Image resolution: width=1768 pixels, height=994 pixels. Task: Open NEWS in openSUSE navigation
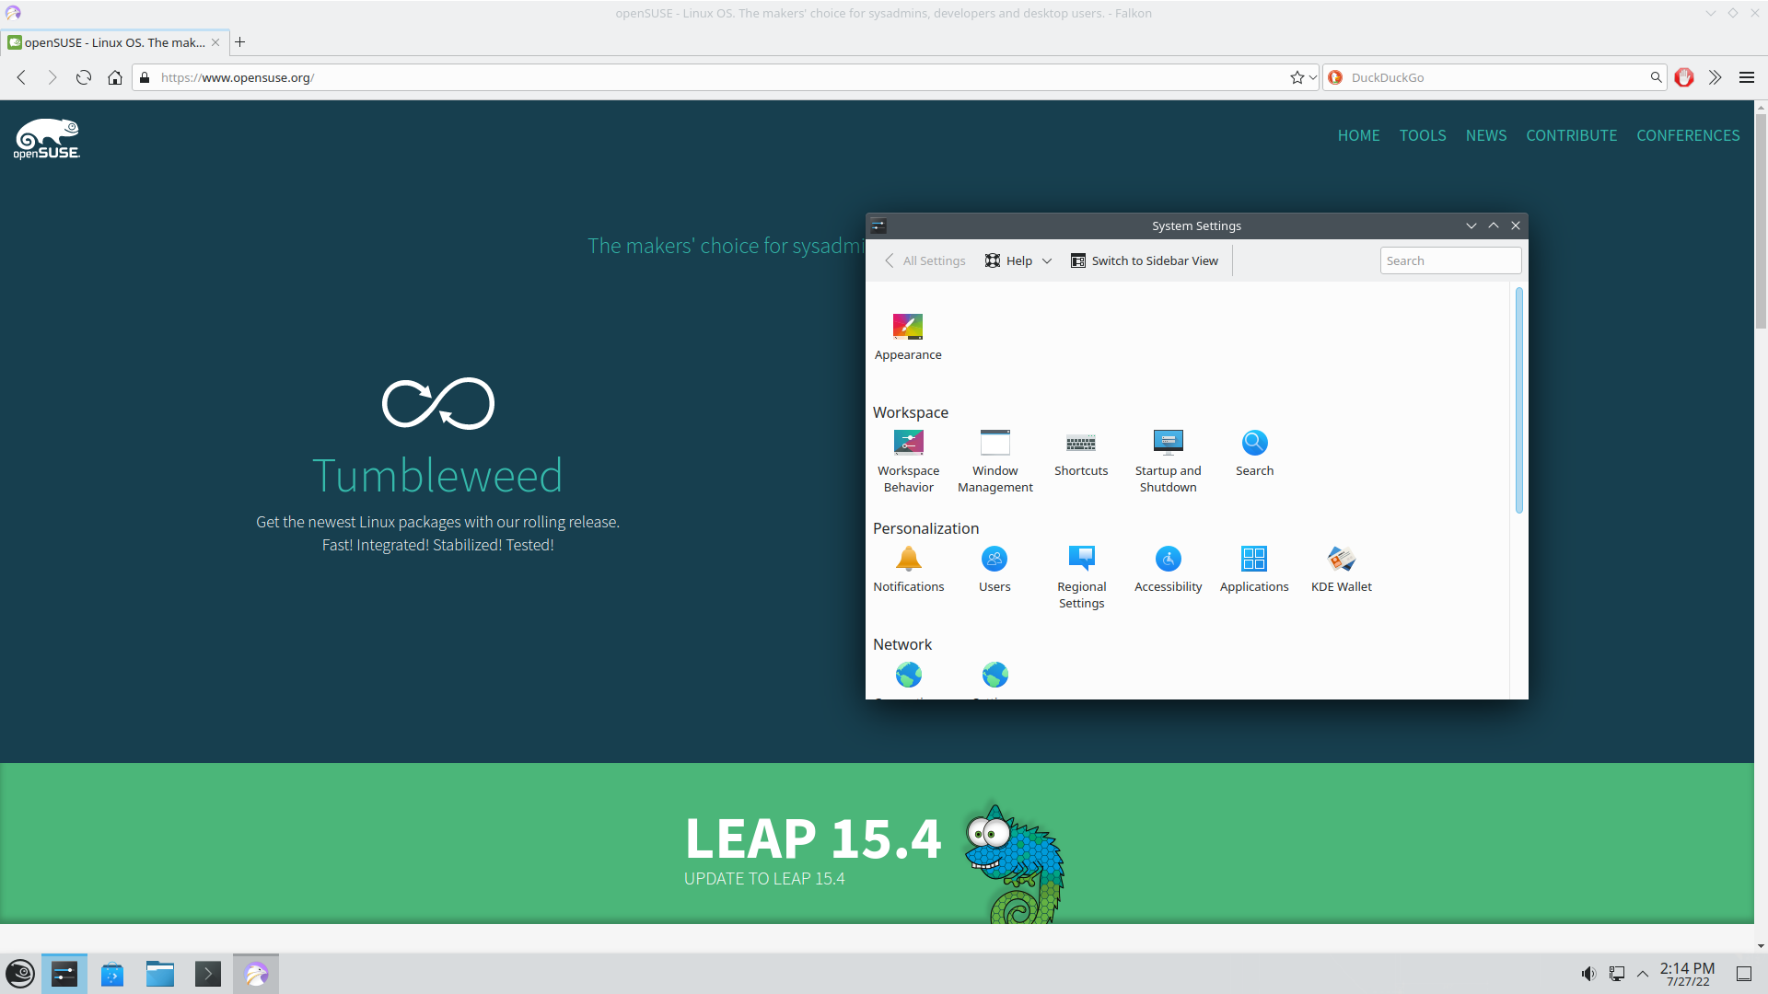[1486, 135]
